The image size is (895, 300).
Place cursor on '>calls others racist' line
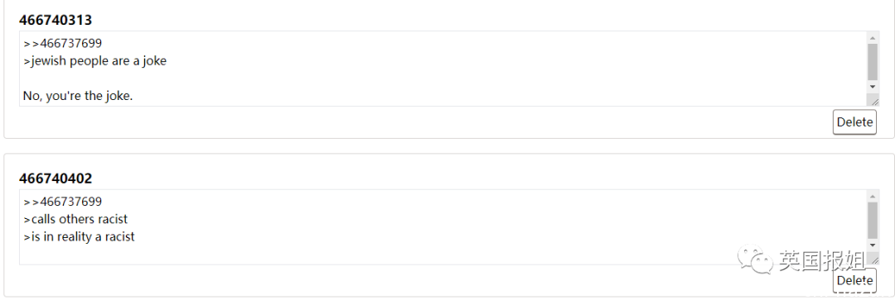pos(75,219)
